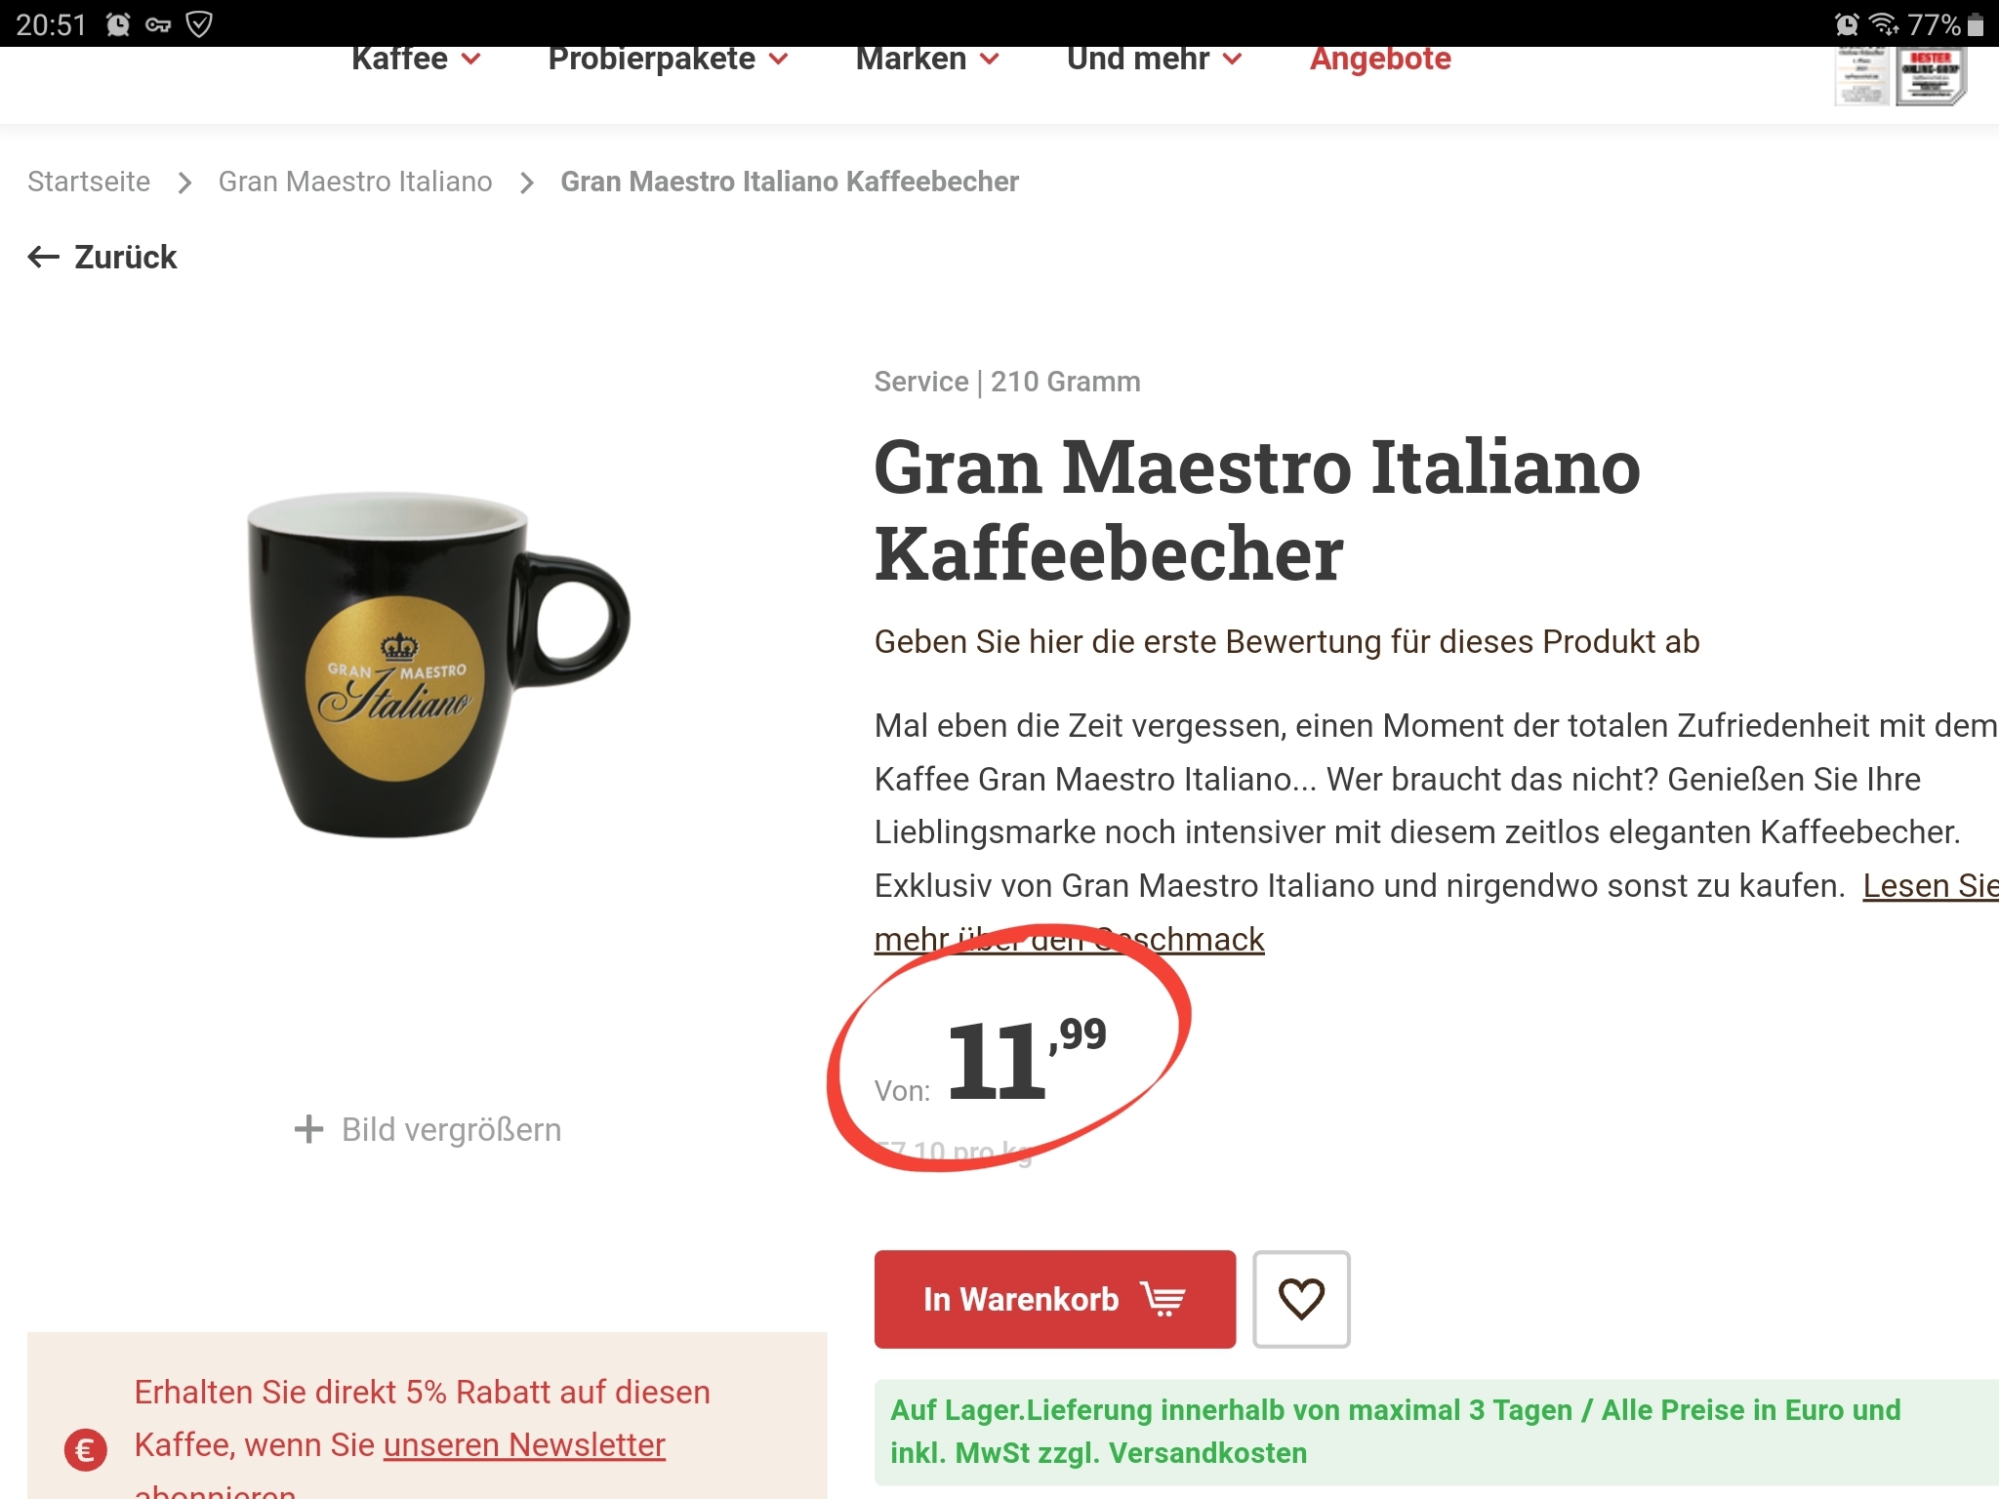Image resolution: width=1999 pixels, height=1499 pixels.
Task: Click the shopping cart icon in Warenkorb button
Action: [x=1163, y=1300]
